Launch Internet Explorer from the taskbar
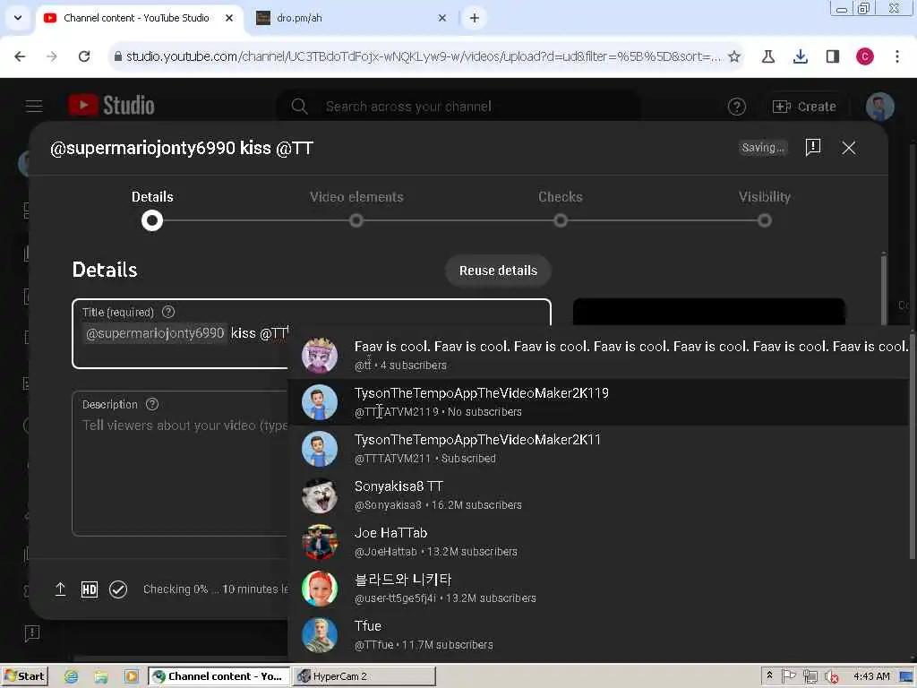Image resolution: width=917 pixels, height=688 pixels. pos(72,676)
